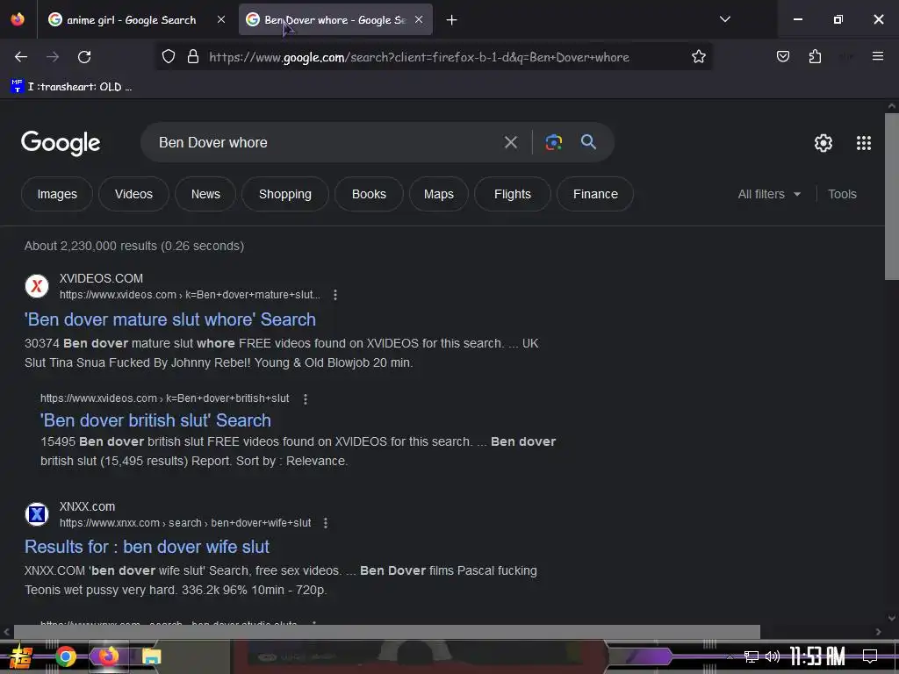Select the Finance filter

point(595,194)
